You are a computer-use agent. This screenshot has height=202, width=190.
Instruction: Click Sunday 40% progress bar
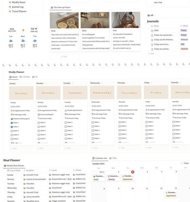(x=18, y=143)
